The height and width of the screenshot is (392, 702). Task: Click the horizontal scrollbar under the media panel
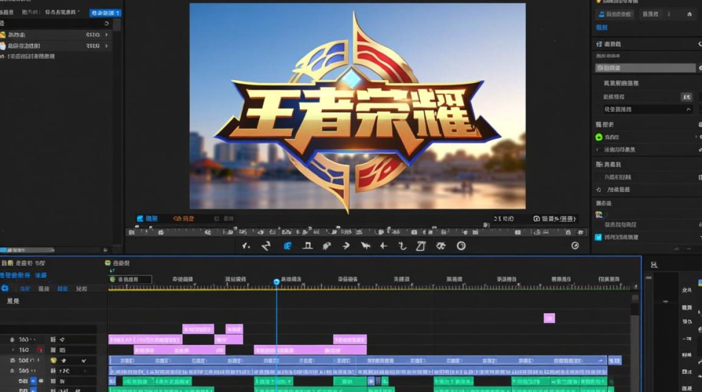(x=27, y=250)
